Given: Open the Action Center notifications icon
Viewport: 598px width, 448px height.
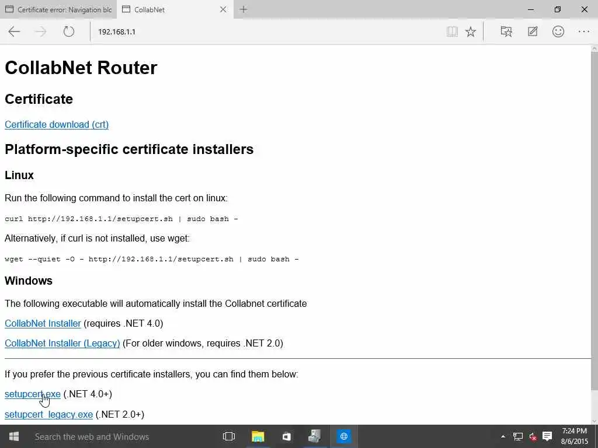Looking at the screenshot, I should coord(547,436).
